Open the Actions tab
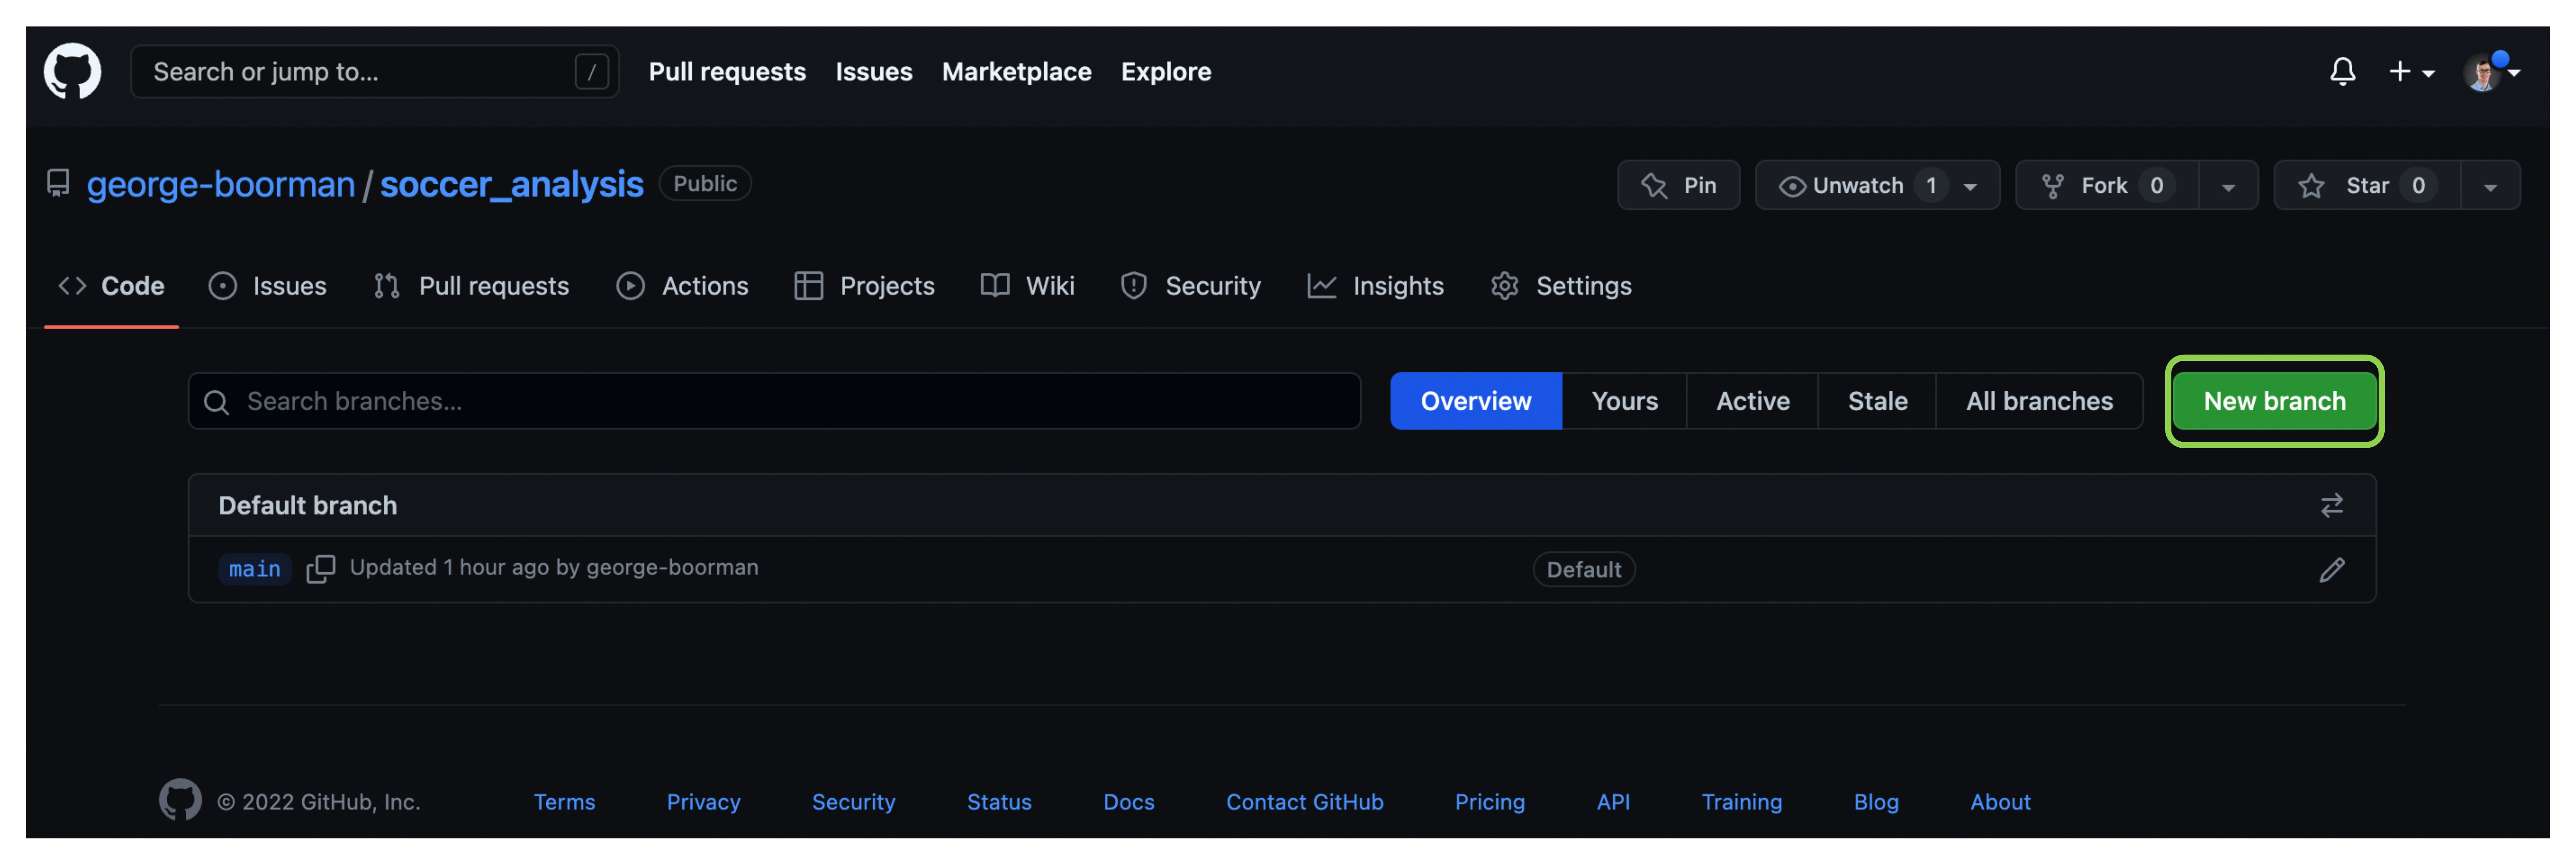2576x863 pixels. 682,286
